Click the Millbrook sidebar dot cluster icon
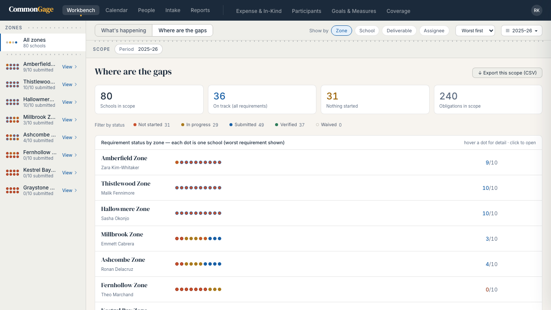The width and height of the screenshot is (551, 310). [x=12, y=120]
